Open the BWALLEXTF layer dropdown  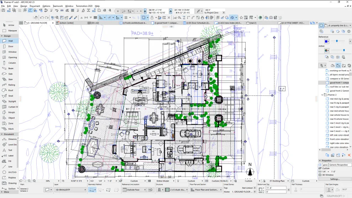(70, 190)
